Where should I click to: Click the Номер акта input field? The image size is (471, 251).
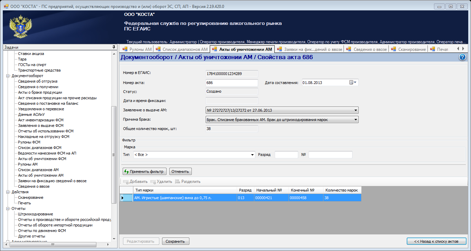point(232,83)
